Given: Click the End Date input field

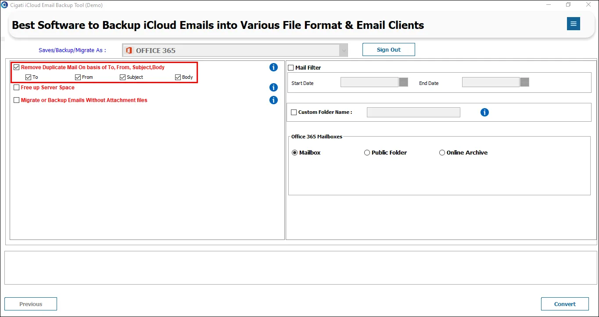Looking at the screenshot, I should pyautogui.click(x=491, y=82).
